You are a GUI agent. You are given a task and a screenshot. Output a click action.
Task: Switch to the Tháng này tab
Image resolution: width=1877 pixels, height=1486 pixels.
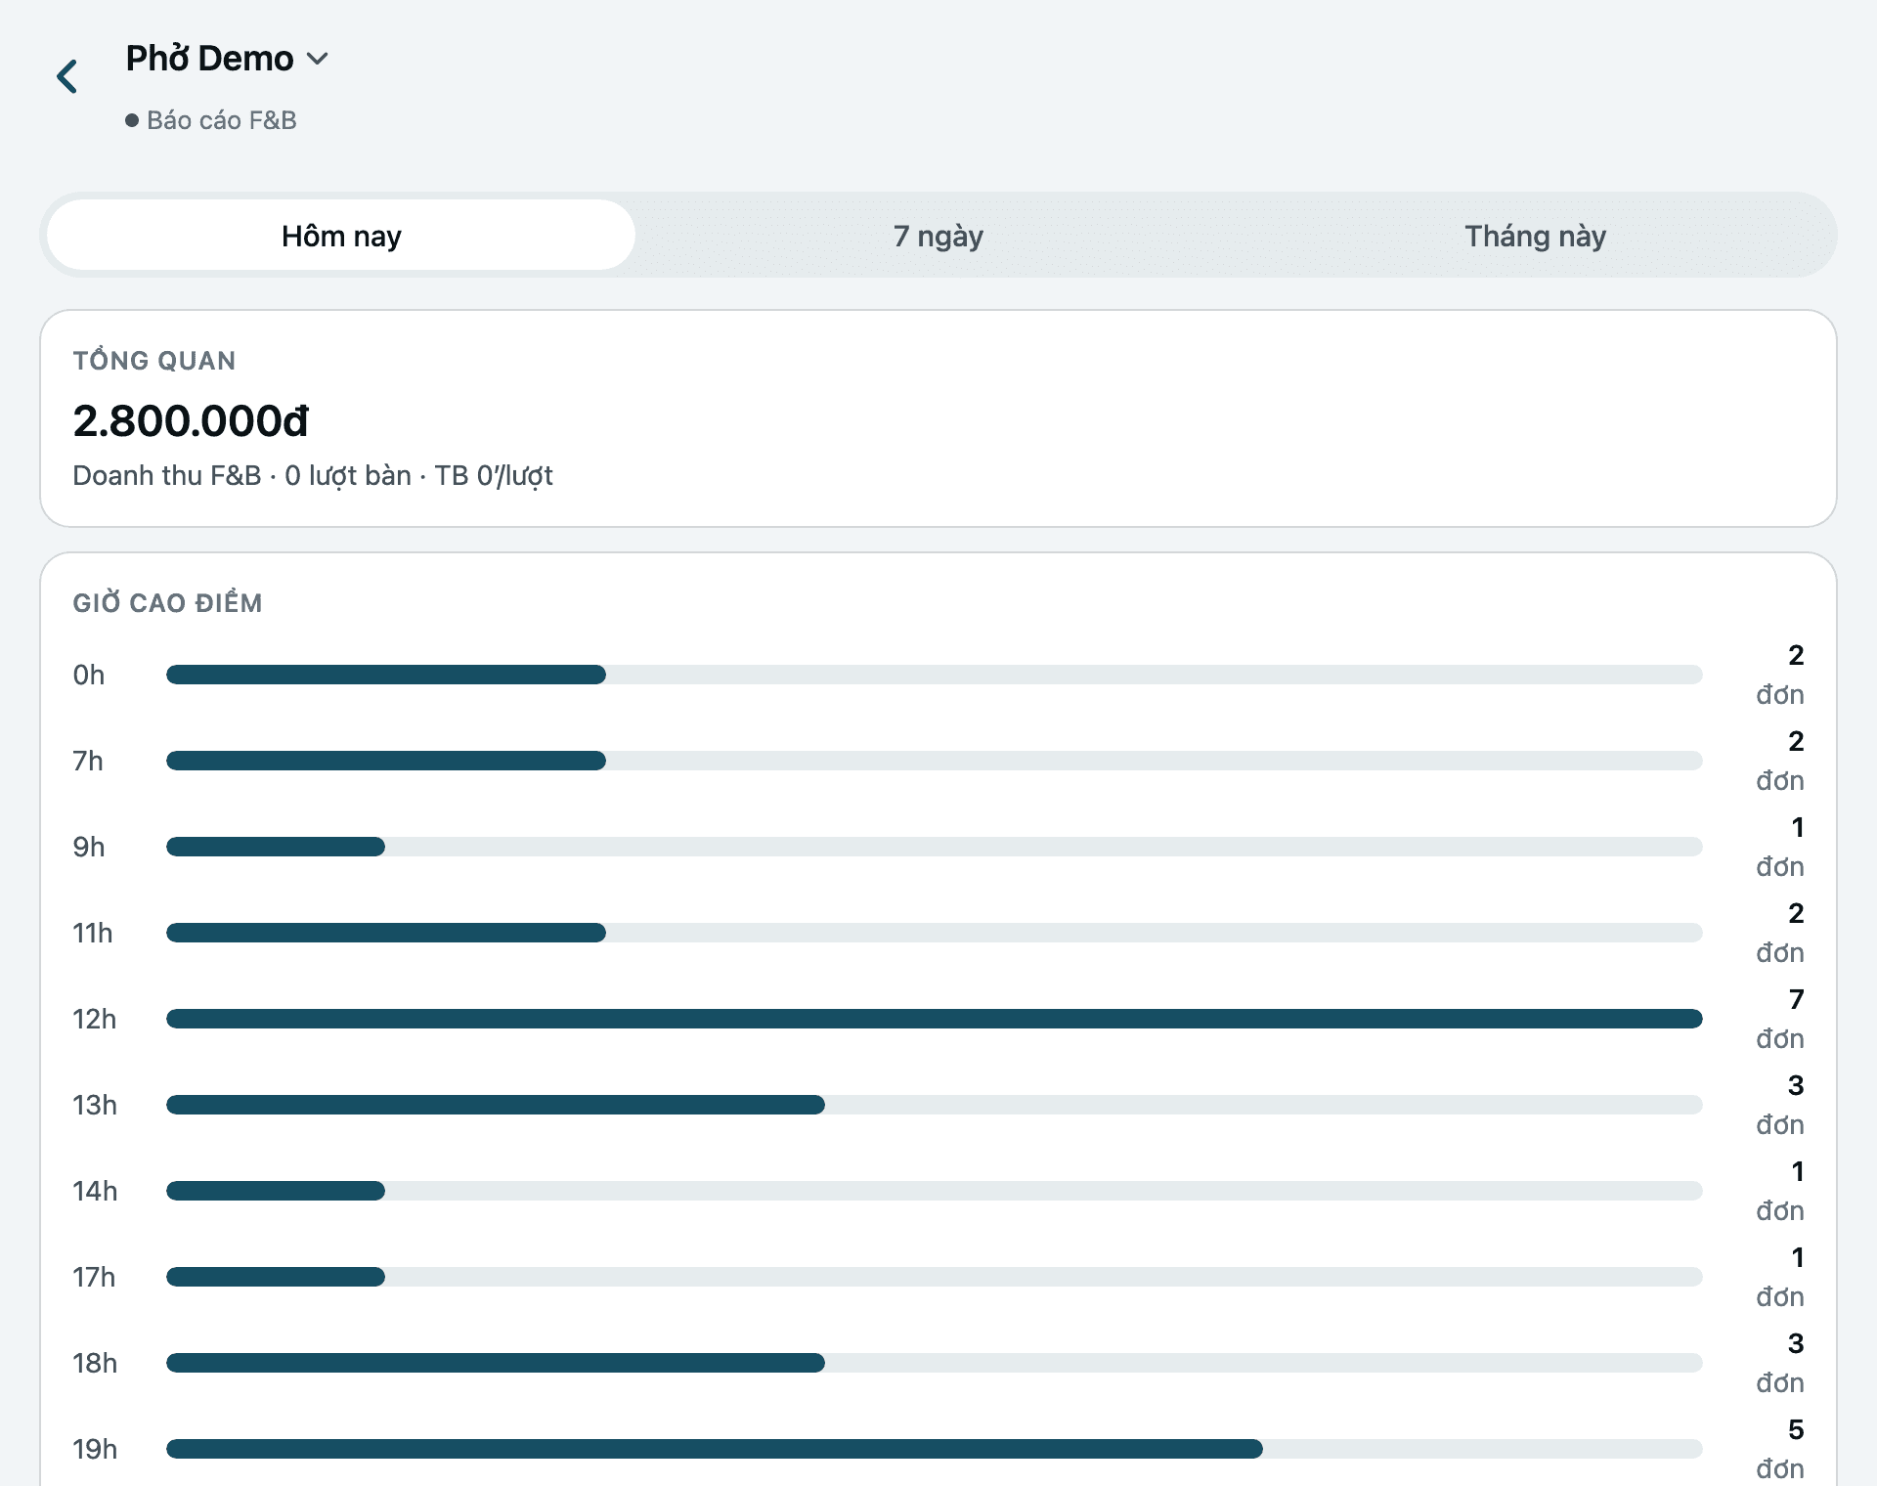click(x=1535, y=236)
